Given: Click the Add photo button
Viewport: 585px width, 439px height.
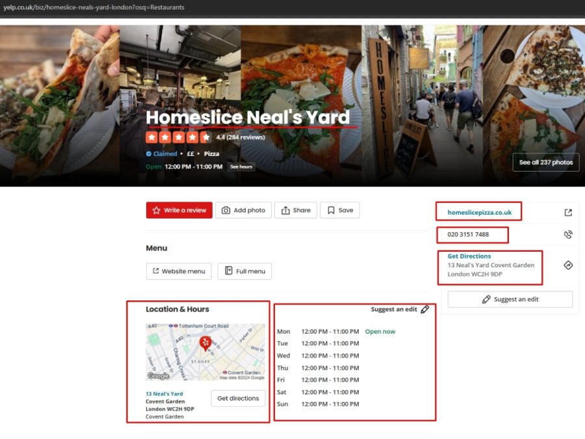Looking at the screenshot, I should pos(243,210).
